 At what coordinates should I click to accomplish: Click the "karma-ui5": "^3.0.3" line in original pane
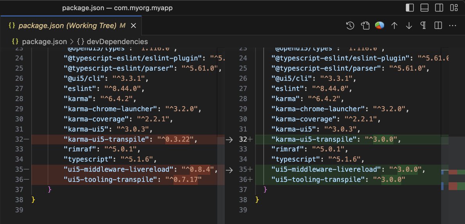pos(108,129)
